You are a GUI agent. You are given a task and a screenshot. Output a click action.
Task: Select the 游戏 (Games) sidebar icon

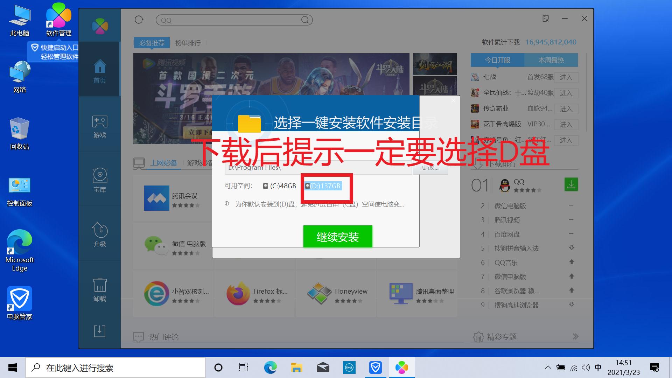[x=100, y=126]
